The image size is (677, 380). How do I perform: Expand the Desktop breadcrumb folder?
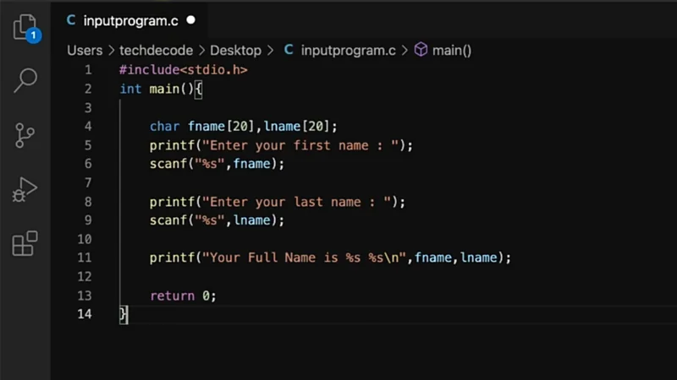click(235, 51)
